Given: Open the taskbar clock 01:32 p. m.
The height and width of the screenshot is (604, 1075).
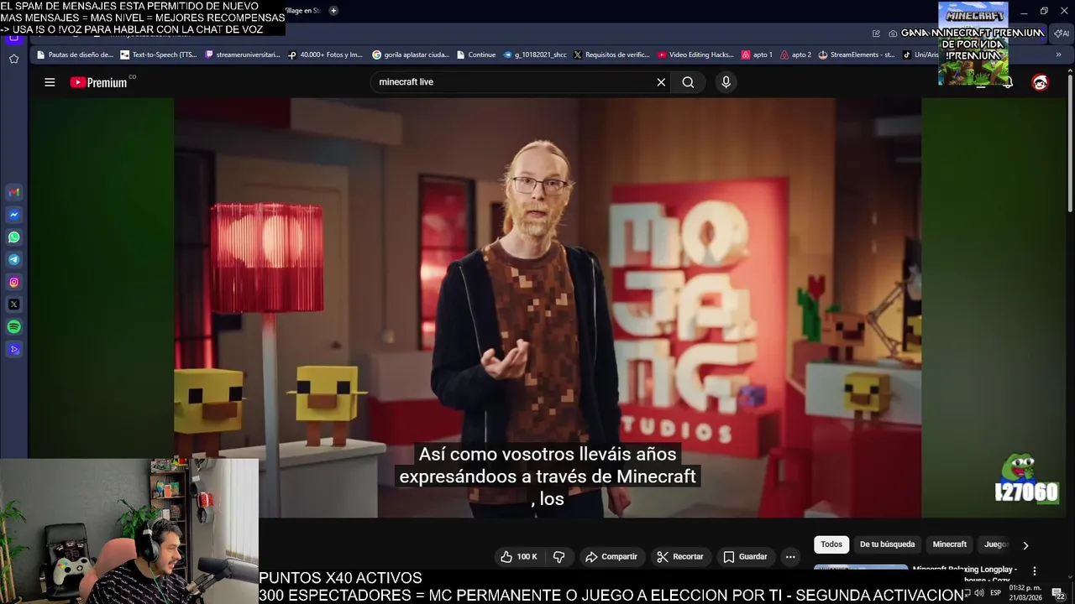Looking at the screenshot, I should 1025,592.
